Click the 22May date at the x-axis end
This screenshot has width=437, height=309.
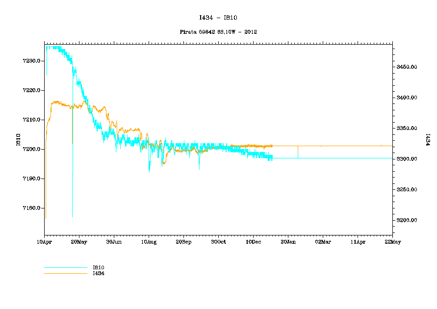pos(392,242)
